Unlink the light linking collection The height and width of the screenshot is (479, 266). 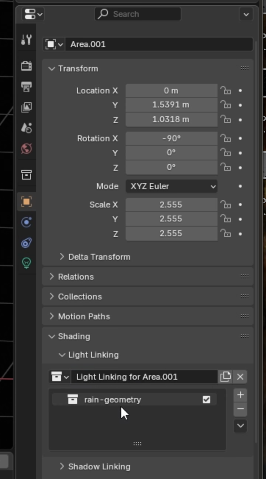tap(240, 377)
